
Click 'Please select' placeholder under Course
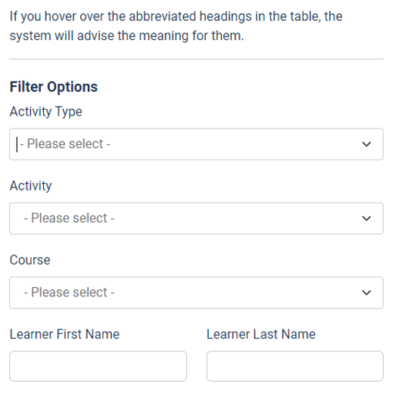tap(69, 292)
